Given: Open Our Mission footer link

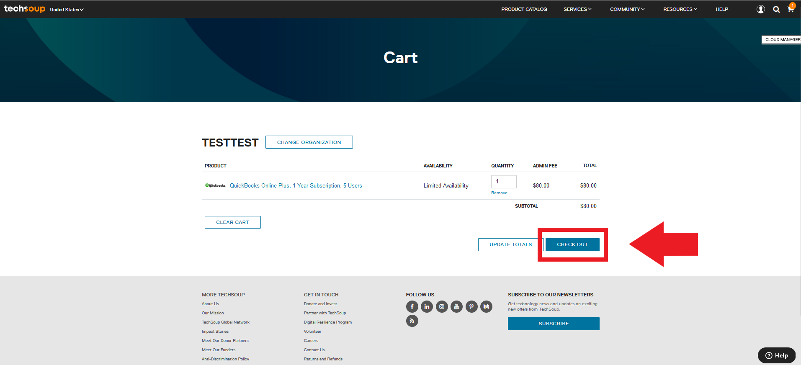Looking at the screenshot, I should pos(213,313).
